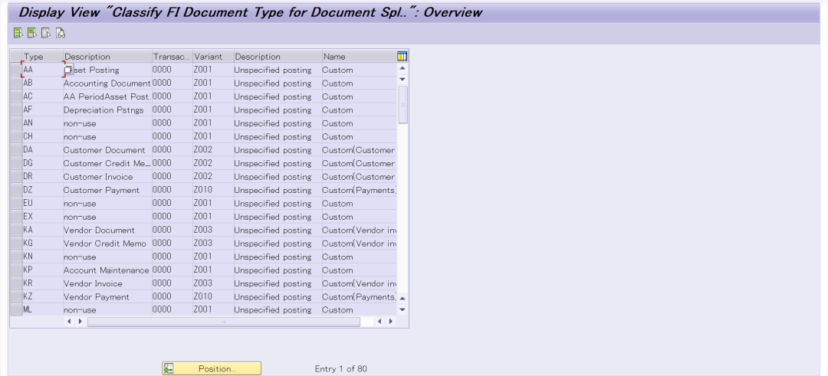The height and width of the screenshot is (376, 828).
Task: Click Z010 variant in DZ row
Action: point(213,190)
